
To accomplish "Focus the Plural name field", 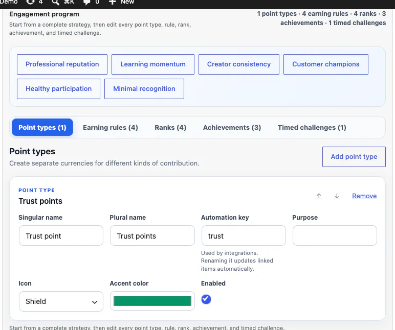I will (152, 235).
